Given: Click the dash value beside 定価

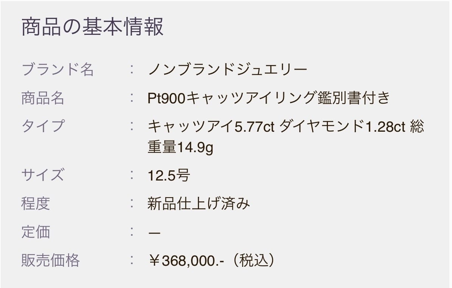Looking at the screenshot, I should (154, 232).
